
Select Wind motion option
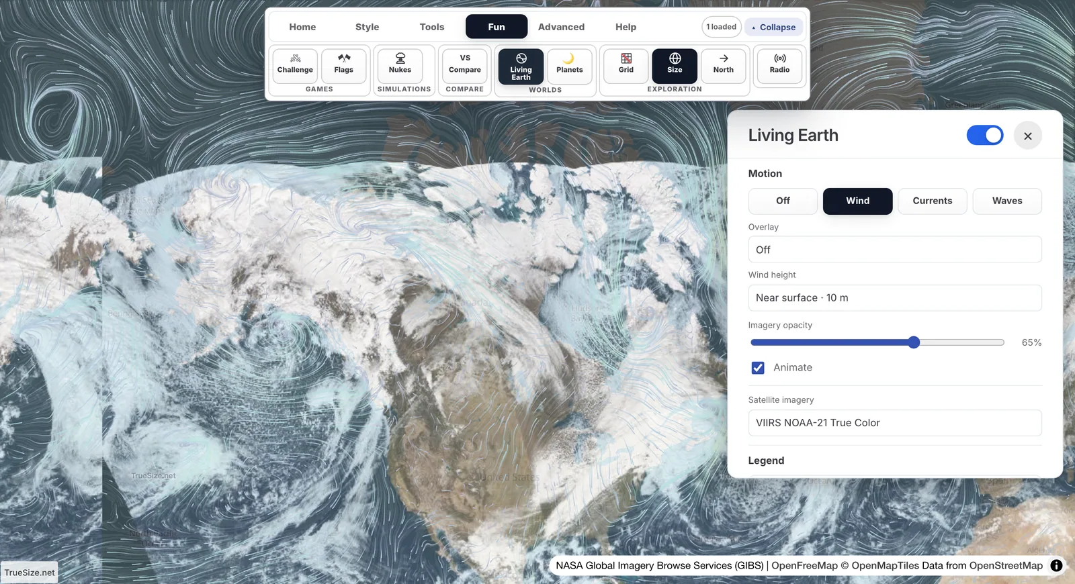point(857,201)
